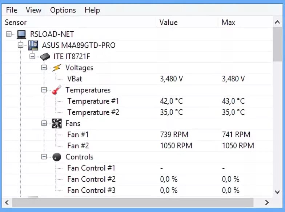Select the Fan Control #2 row
This screenshot has height=212, width=285.
[91, 179]
